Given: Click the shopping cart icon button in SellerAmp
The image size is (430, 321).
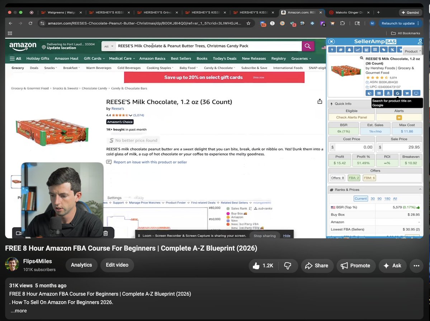Looking at the screenshot, I should point(407,93).
